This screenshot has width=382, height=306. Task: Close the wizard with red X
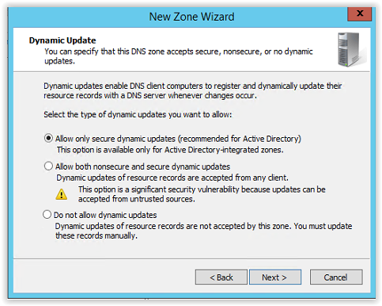point(360,13)
